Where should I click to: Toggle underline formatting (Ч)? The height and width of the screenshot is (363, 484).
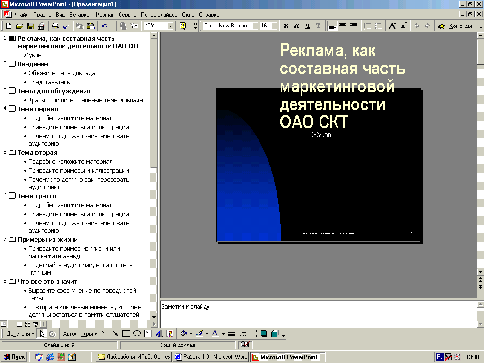point(307,26)
